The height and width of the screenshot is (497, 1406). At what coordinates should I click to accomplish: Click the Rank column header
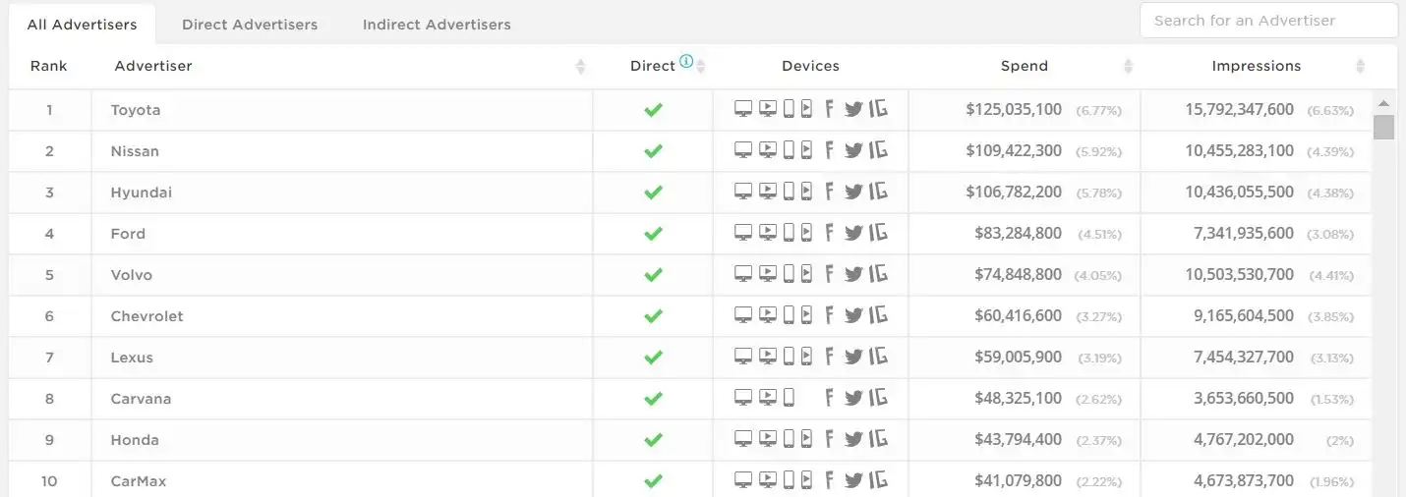tap(49, 66)
